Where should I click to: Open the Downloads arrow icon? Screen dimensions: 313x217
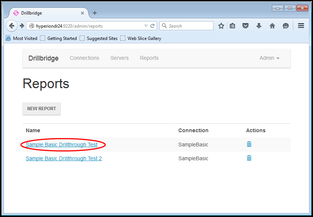[x=259, y=26]
